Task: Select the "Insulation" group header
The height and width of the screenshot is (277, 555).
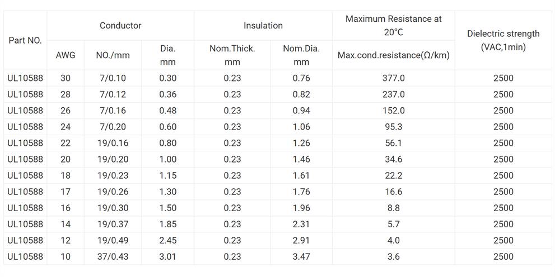Action: 263,26
